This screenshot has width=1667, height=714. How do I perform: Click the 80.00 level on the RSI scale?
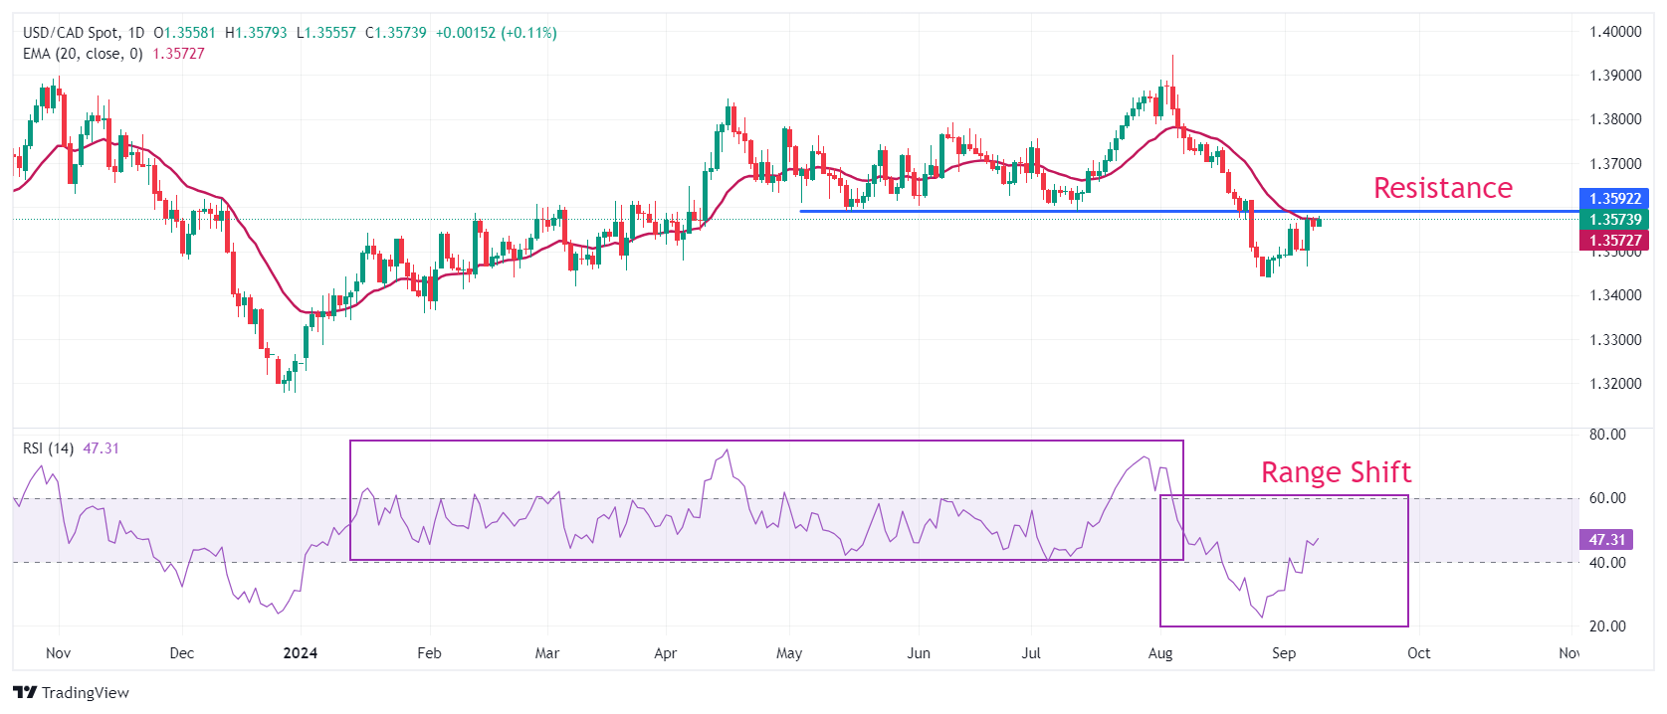[x=1607, y=435]
